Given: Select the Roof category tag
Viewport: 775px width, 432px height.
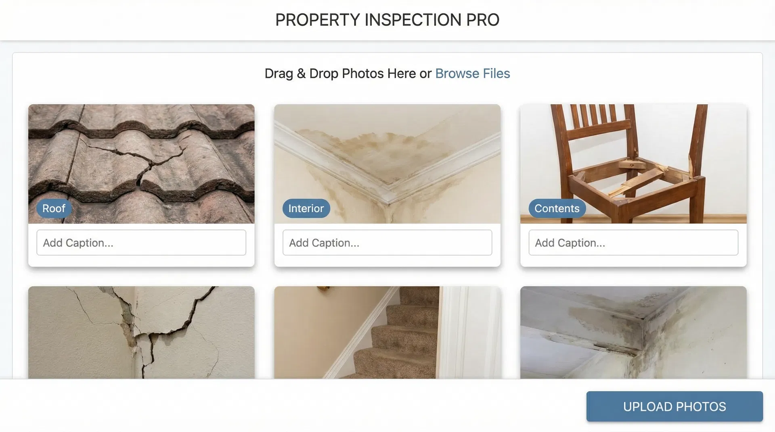Looking at the screenshot, I should pyautogui.click(x=54, y=208).
